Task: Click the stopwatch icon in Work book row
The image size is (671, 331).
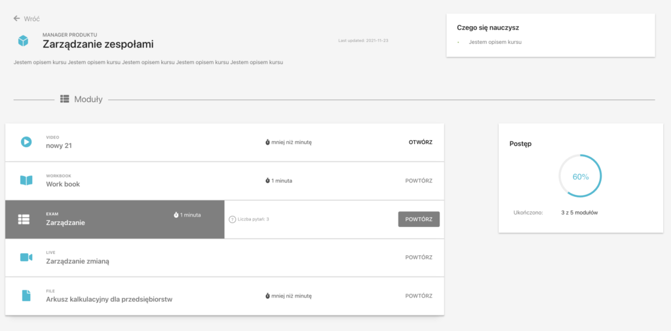Action: 267,181
